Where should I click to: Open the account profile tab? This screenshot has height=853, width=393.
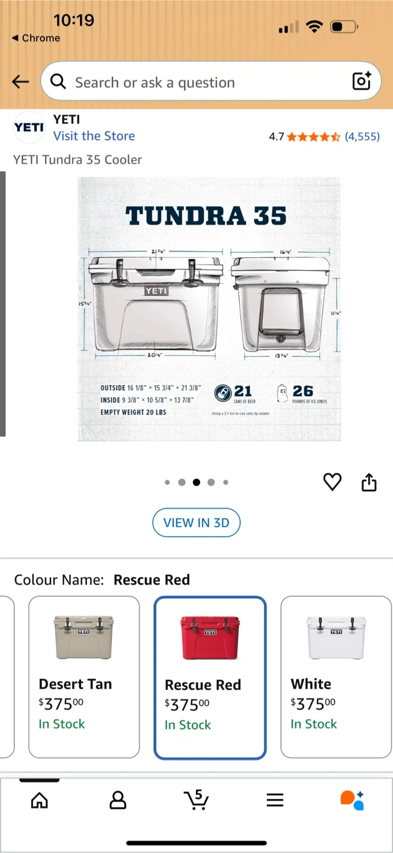point(118,800)
